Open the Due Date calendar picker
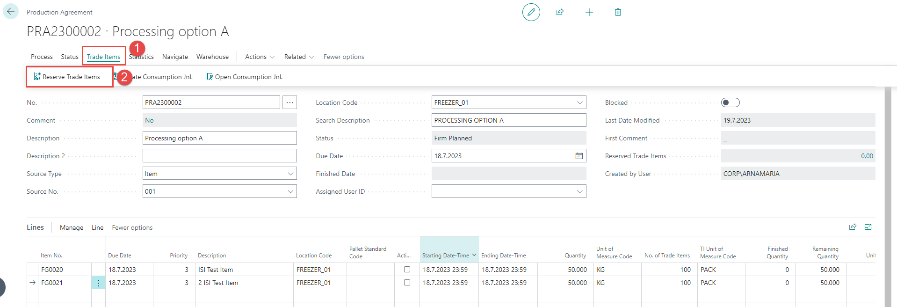Viewport: 897px width, 307px height. (579, 156)
